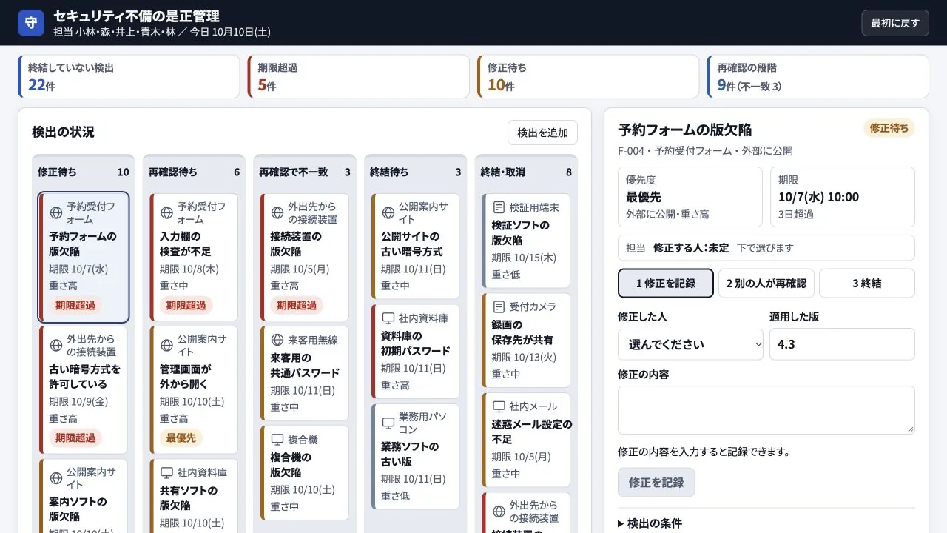Click the 修正待ち column header
This screenshot has width=947, height=533.
(83, 172)
